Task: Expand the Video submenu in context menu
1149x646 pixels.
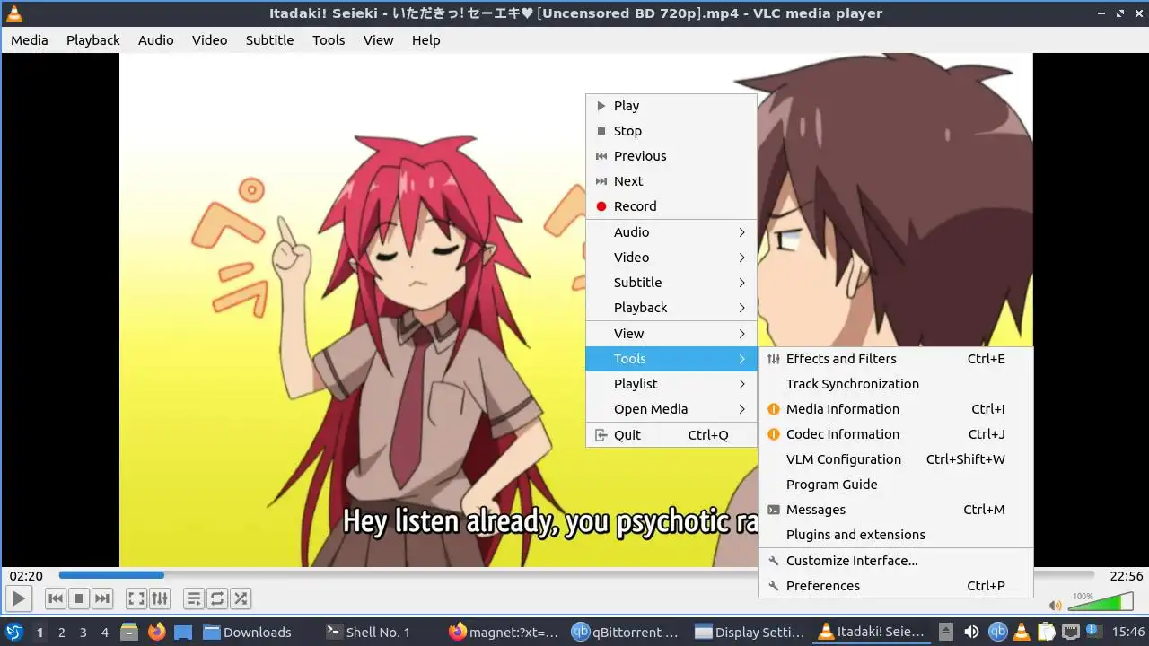Action: (671, 258)
